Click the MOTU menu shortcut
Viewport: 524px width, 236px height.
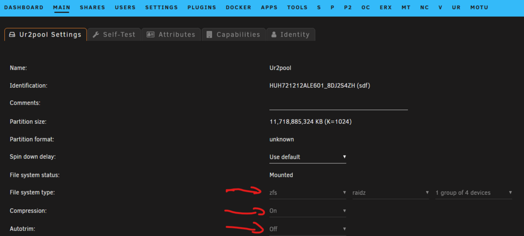pyautogui.click(x=479, y=7)
